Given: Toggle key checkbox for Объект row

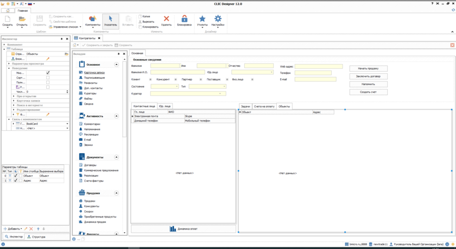Looking at the screenshot, I should click(21, 176).
